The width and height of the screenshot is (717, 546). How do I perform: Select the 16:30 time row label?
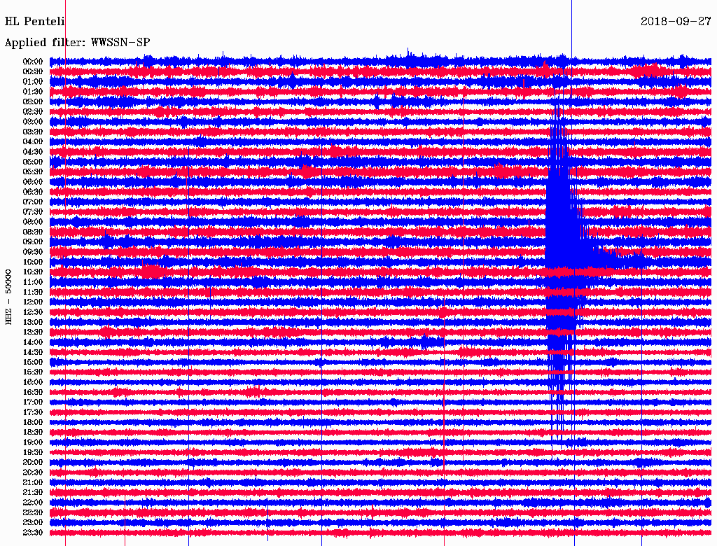[32, 393]
